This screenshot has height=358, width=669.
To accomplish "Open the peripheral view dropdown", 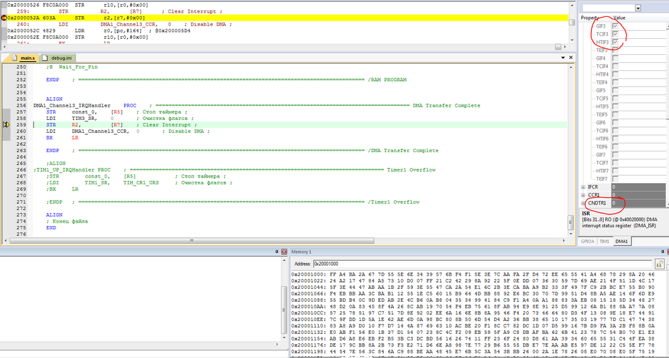I will [638, 7].
